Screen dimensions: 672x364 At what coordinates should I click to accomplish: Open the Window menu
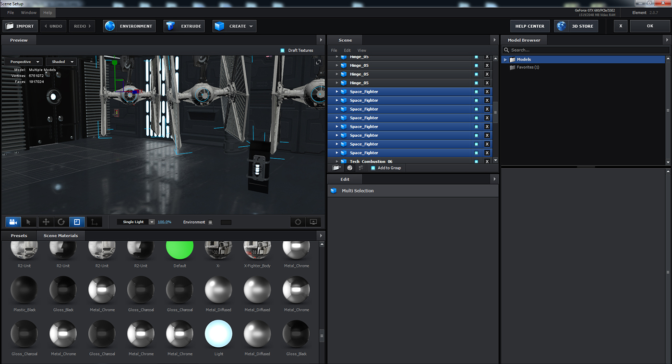tap(29, 12)
